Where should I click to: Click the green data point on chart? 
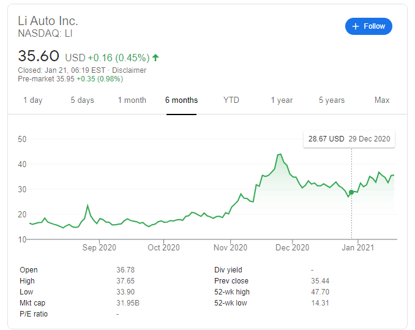(351, 192)
